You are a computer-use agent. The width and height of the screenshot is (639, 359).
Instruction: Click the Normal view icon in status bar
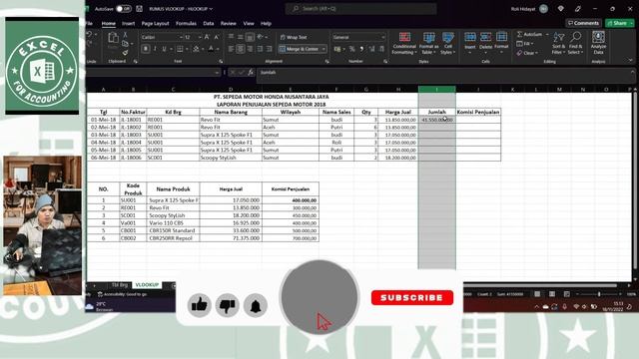[537, 294]
